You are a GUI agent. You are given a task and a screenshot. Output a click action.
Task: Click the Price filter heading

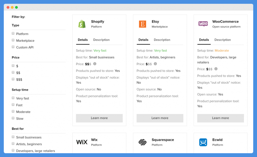16,58
